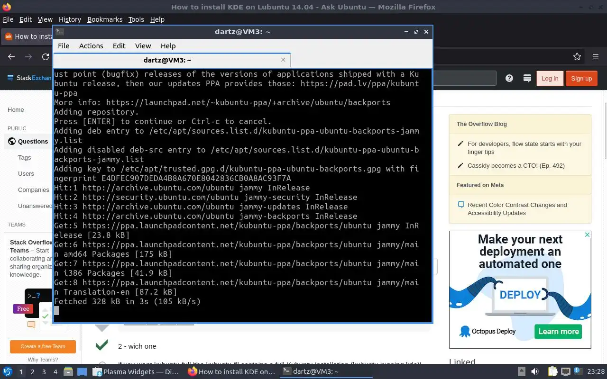Close the ad via AdChoices icon
The width and height of the screenshot is (607, 379).
pyautogui.click(x=587, y=235)
